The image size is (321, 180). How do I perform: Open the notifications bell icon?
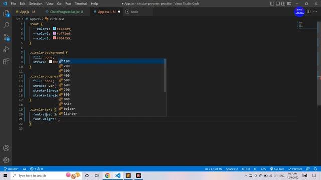pyautogui.click(x=315, y=169)
